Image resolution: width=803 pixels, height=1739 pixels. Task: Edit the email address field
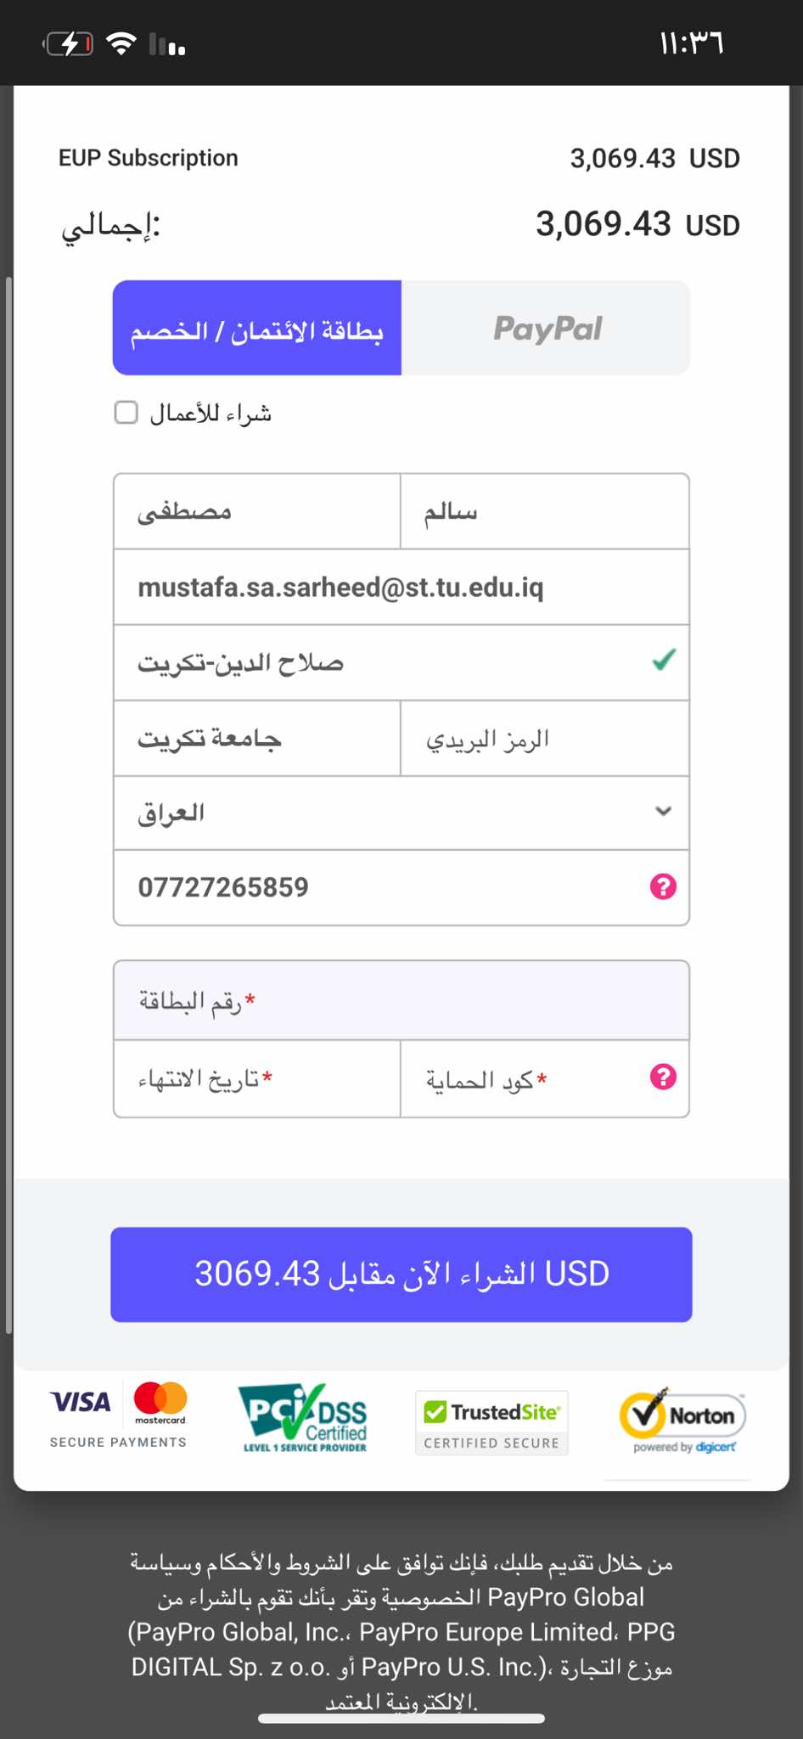401,588
